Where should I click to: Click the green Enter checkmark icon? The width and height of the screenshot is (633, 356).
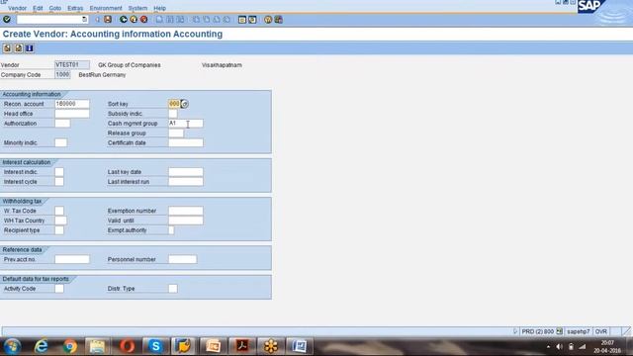(7, 19)
